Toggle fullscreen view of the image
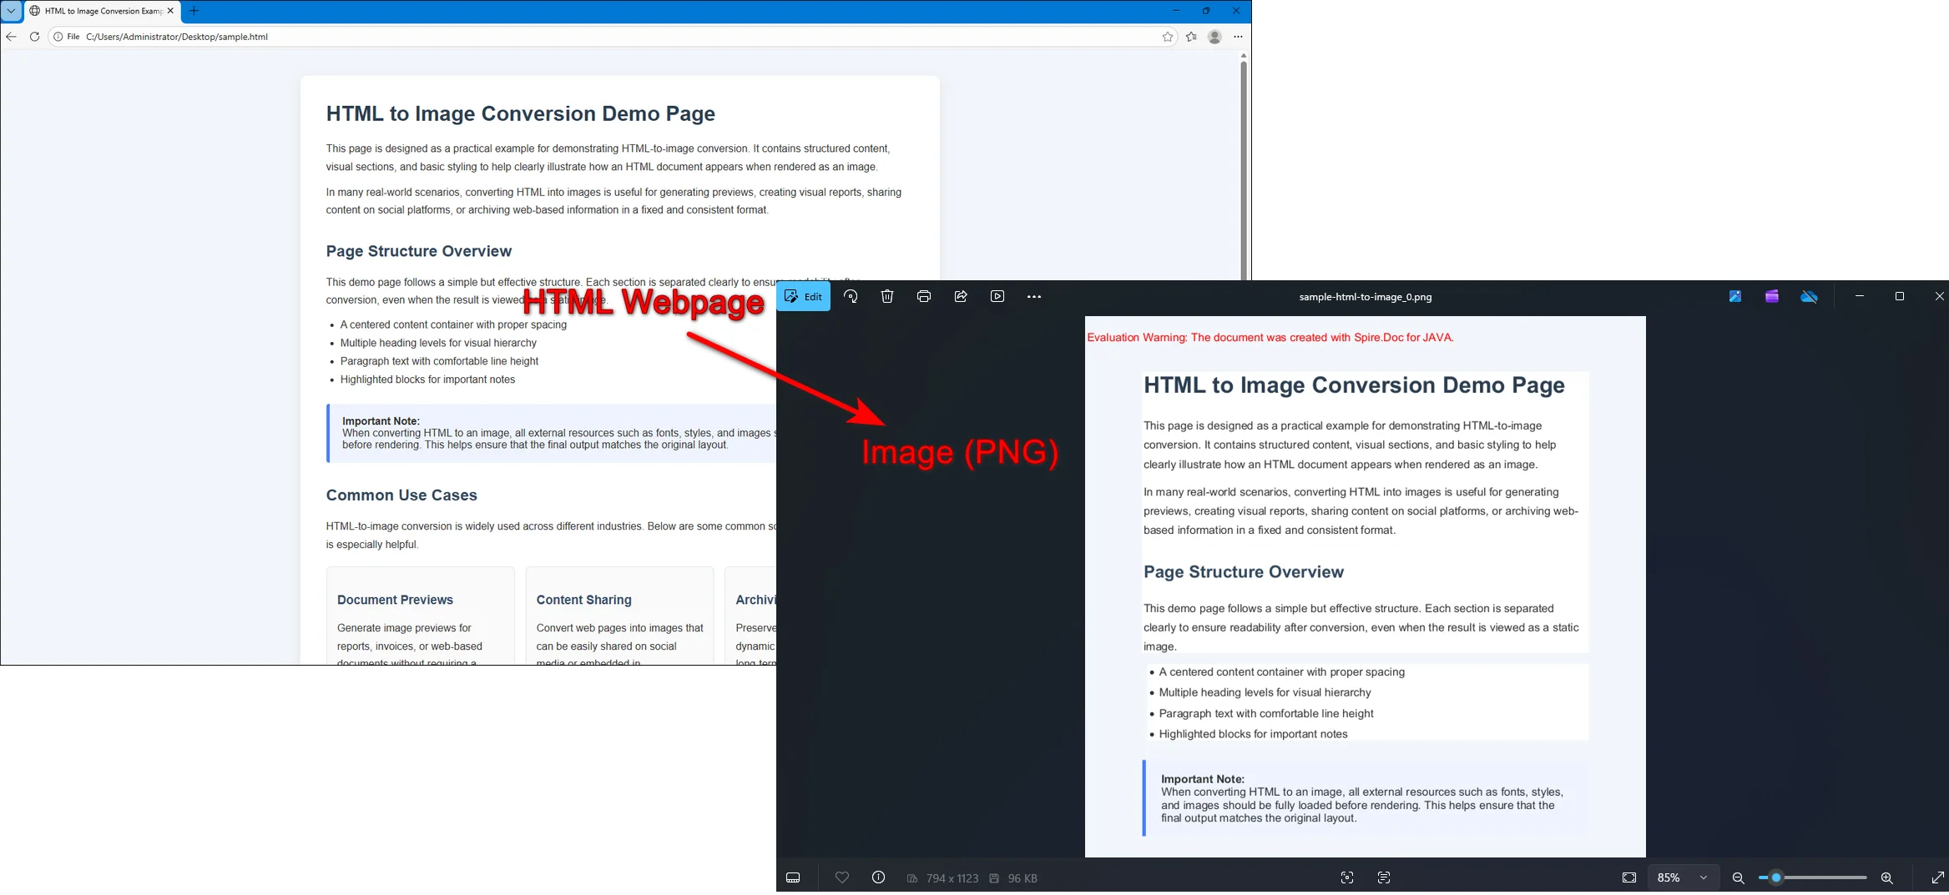This screenshot has height=895, width=1949. (1938, 877)
